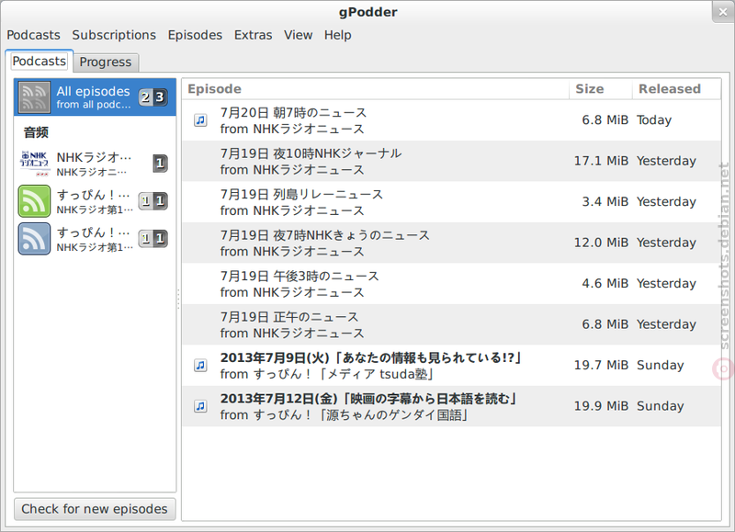Select episode 「あなたの情報も見られている!?」
735x532 pixels.
tap(451, 365)
